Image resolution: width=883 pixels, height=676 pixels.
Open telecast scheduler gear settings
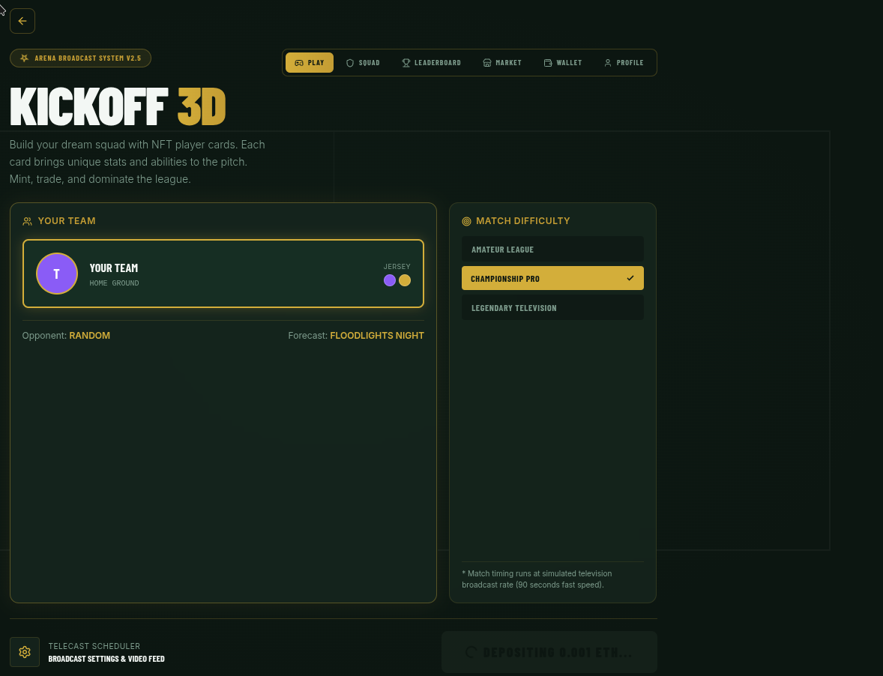tap(25, 652)
